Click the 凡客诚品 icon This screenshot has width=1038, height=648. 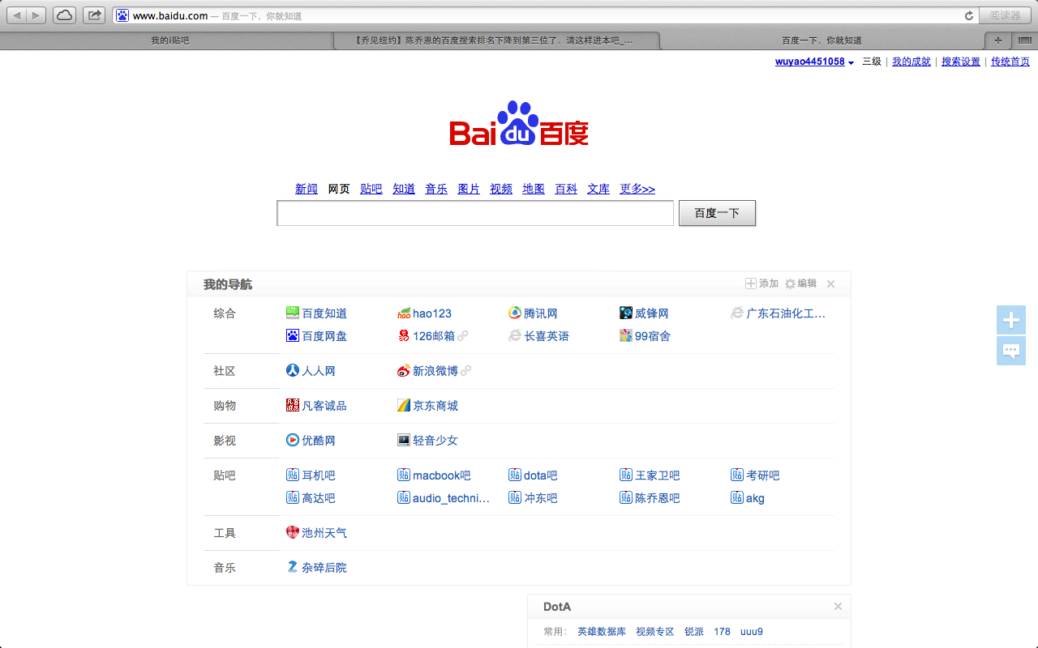293,405
